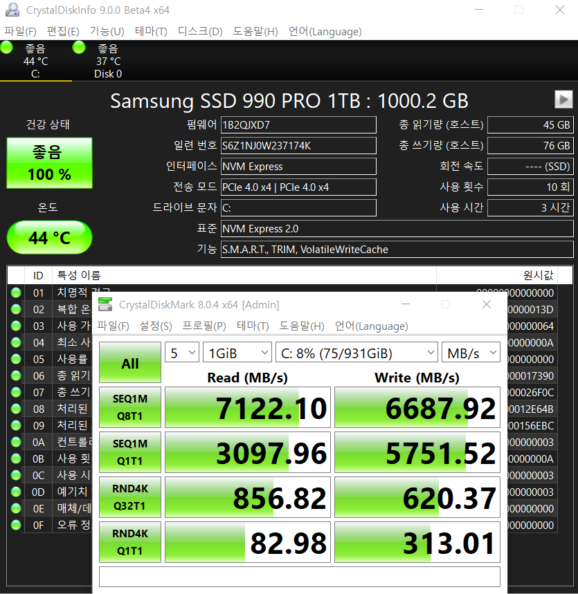The height and width of the screenshot is (594, 578).
Task: Select the C: drive status indicator at 44 °C
Action: (x=36, y=61)
